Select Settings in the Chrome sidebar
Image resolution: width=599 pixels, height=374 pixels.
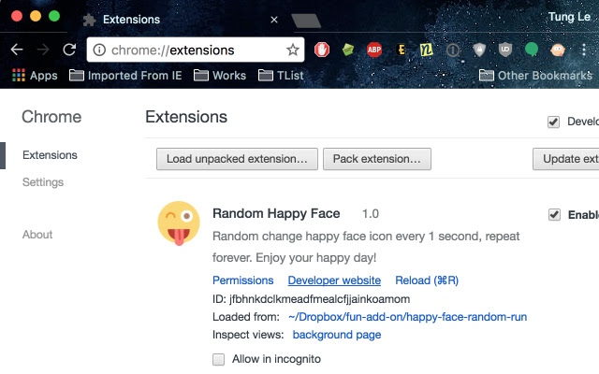coord(43,181)
